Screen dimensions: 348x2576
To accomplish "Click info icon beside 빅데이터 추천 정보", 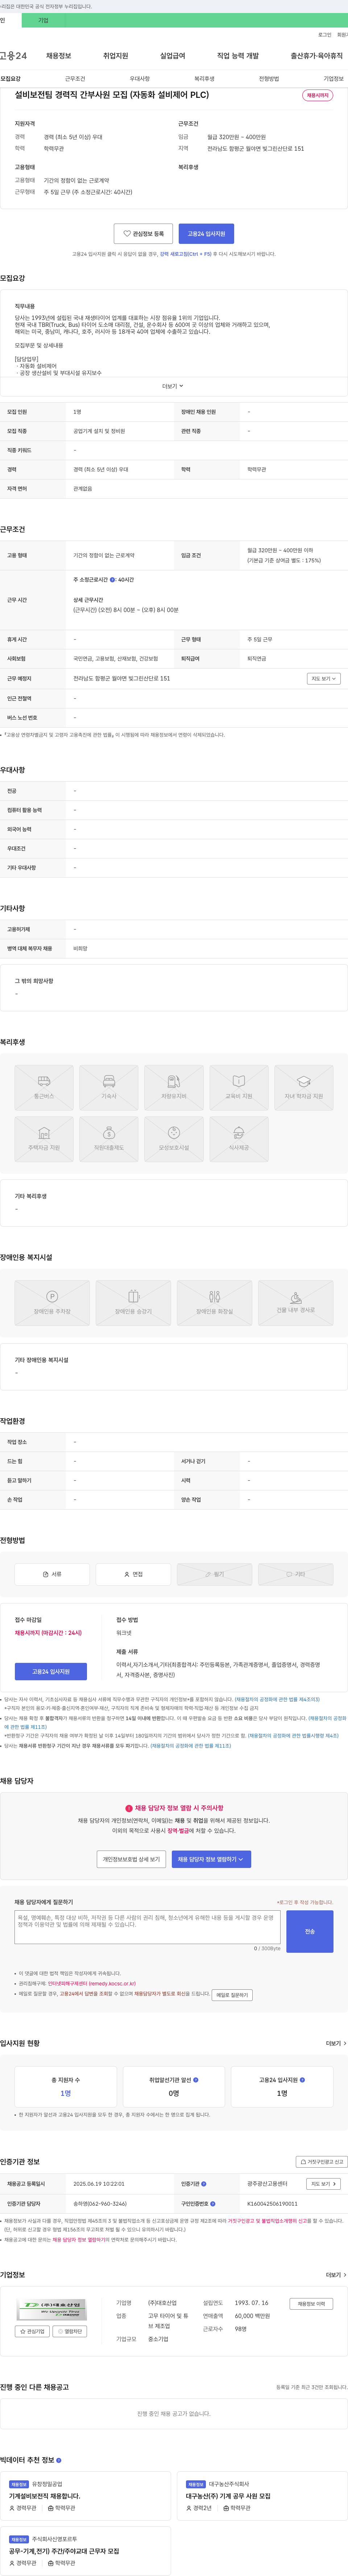I will 59,2460.
